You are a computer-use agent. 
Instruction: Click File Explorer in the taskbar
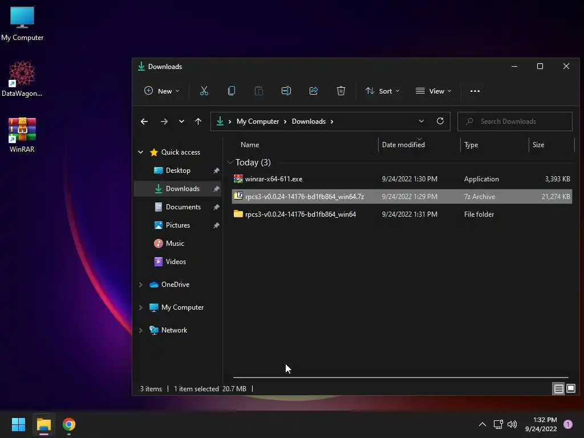tap(43, 424)
